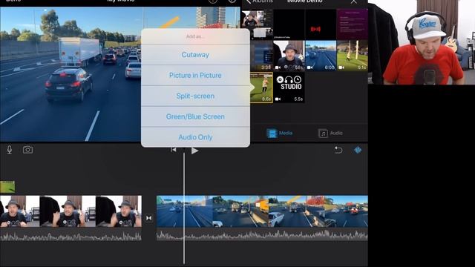Viewport: 475px width, 267px height.
Task: Select the 6:00 highway traffic clip thumbnail
Action: [x=321, y=56]
